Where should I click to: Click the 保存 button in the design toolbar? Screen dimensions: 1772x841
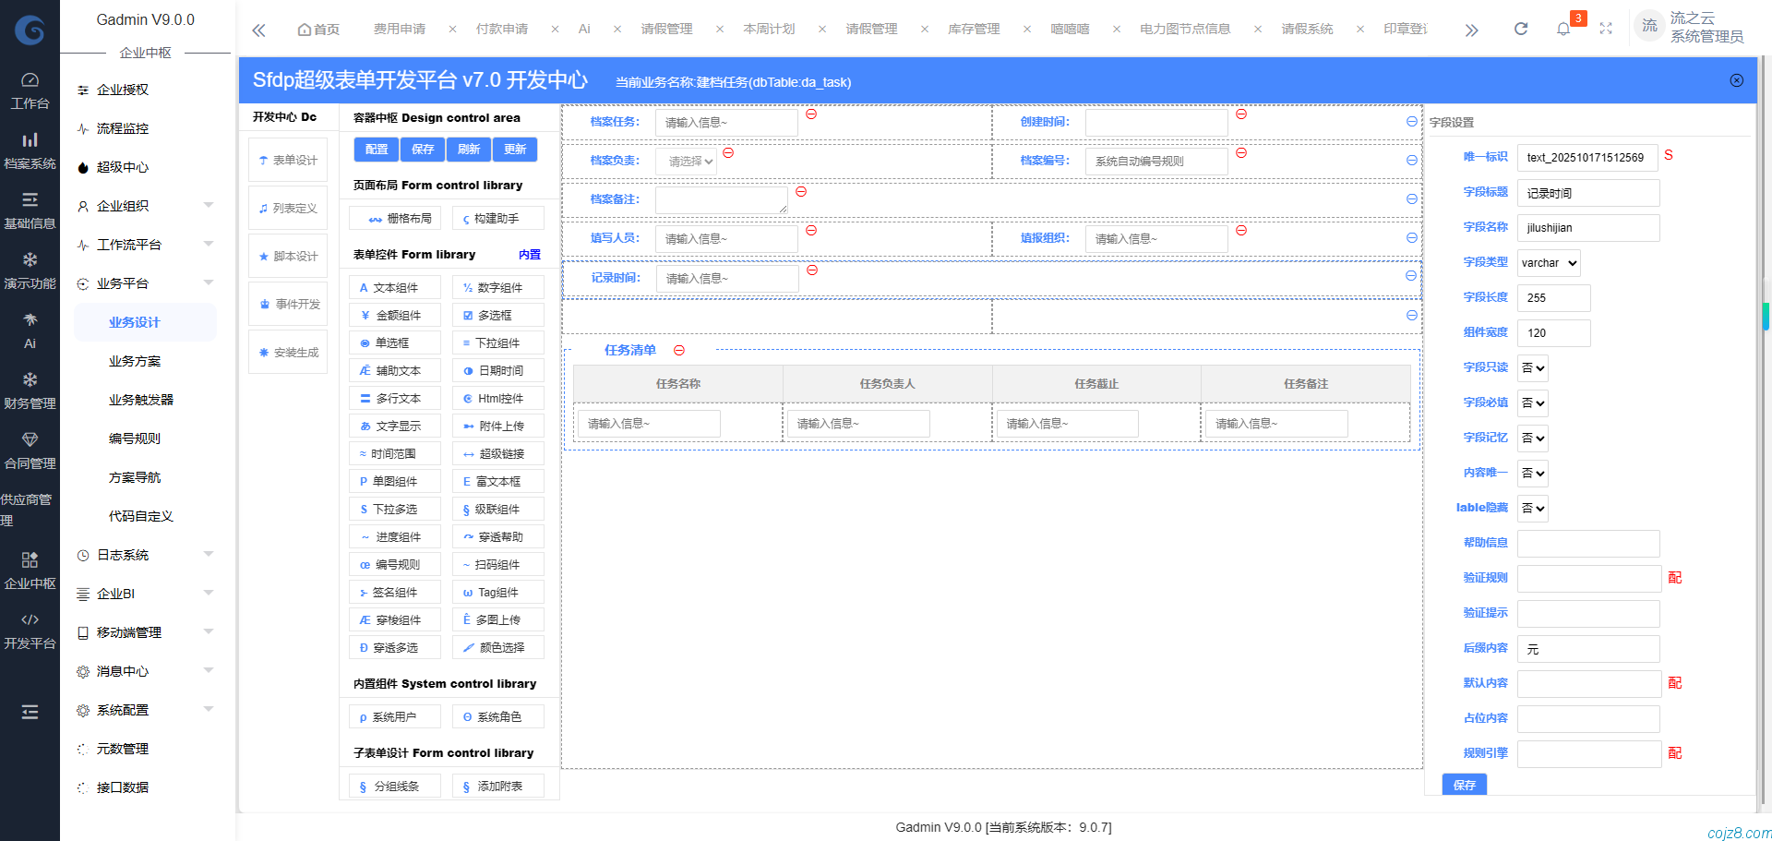pos(422,149)
